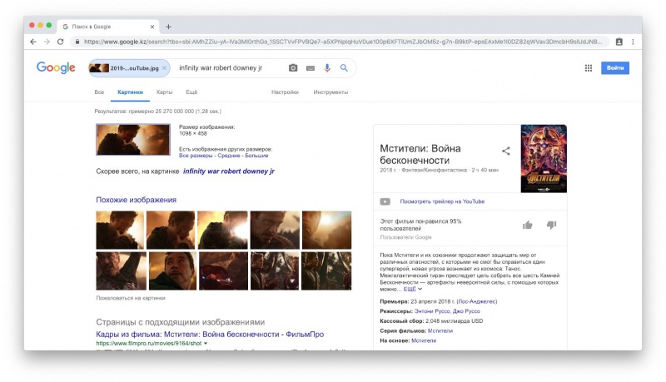Click the browser forward arrow
The image size is (666, 382).
47,42
